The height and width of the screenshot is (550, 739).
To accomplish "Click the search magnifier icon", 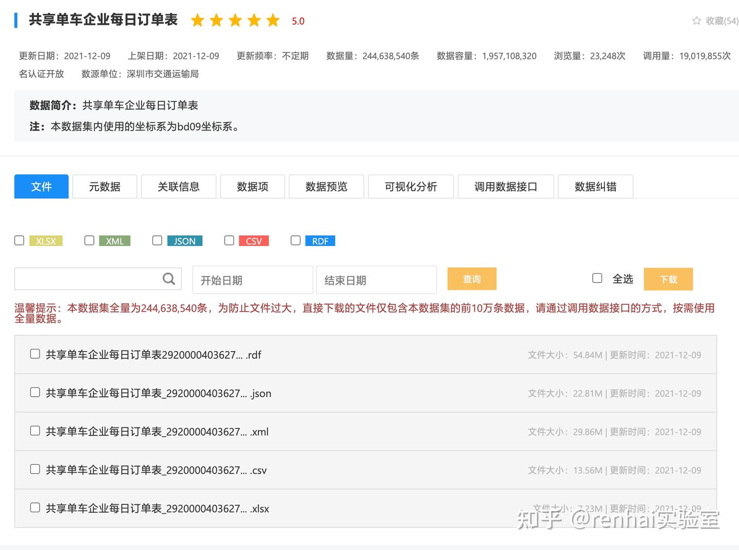I will click(168, 278).
